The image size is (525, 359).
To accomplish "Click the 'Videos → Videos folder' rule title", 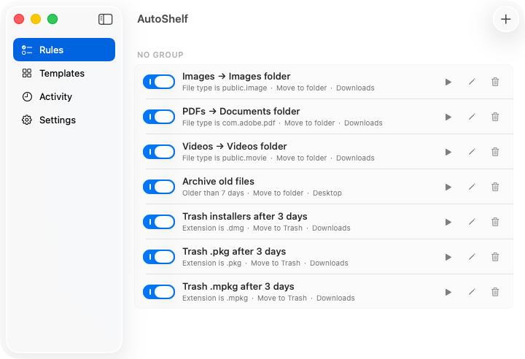I will (x=234, y=147).
